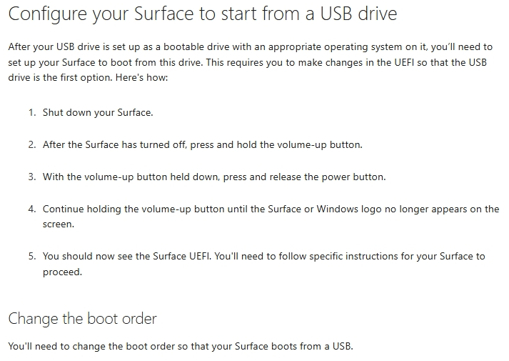
Task: Click step 5 mentioning Surface UEFI
Action: point(263,264)
